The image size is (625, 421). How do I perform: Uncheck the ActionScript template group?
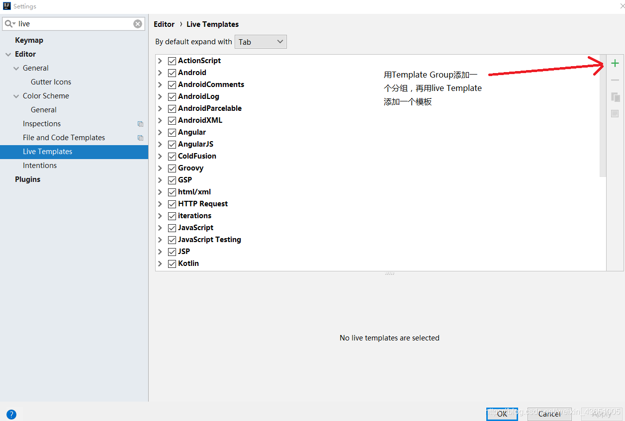(172, 61)
